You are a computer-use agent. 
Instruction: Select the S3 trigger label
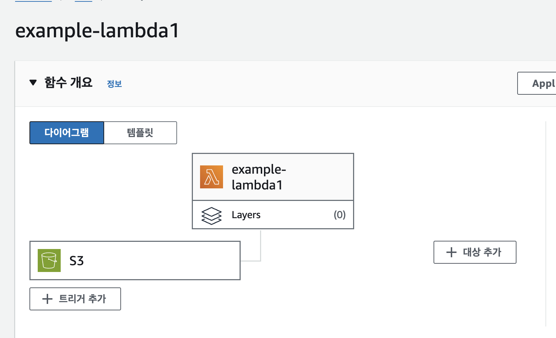[x=77, y=261]
